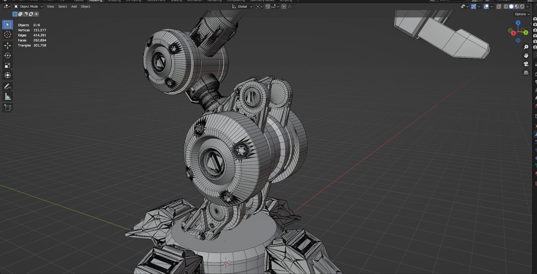Snap view to the green Y axis
The image size is (537, 274).
pos(526,33)
